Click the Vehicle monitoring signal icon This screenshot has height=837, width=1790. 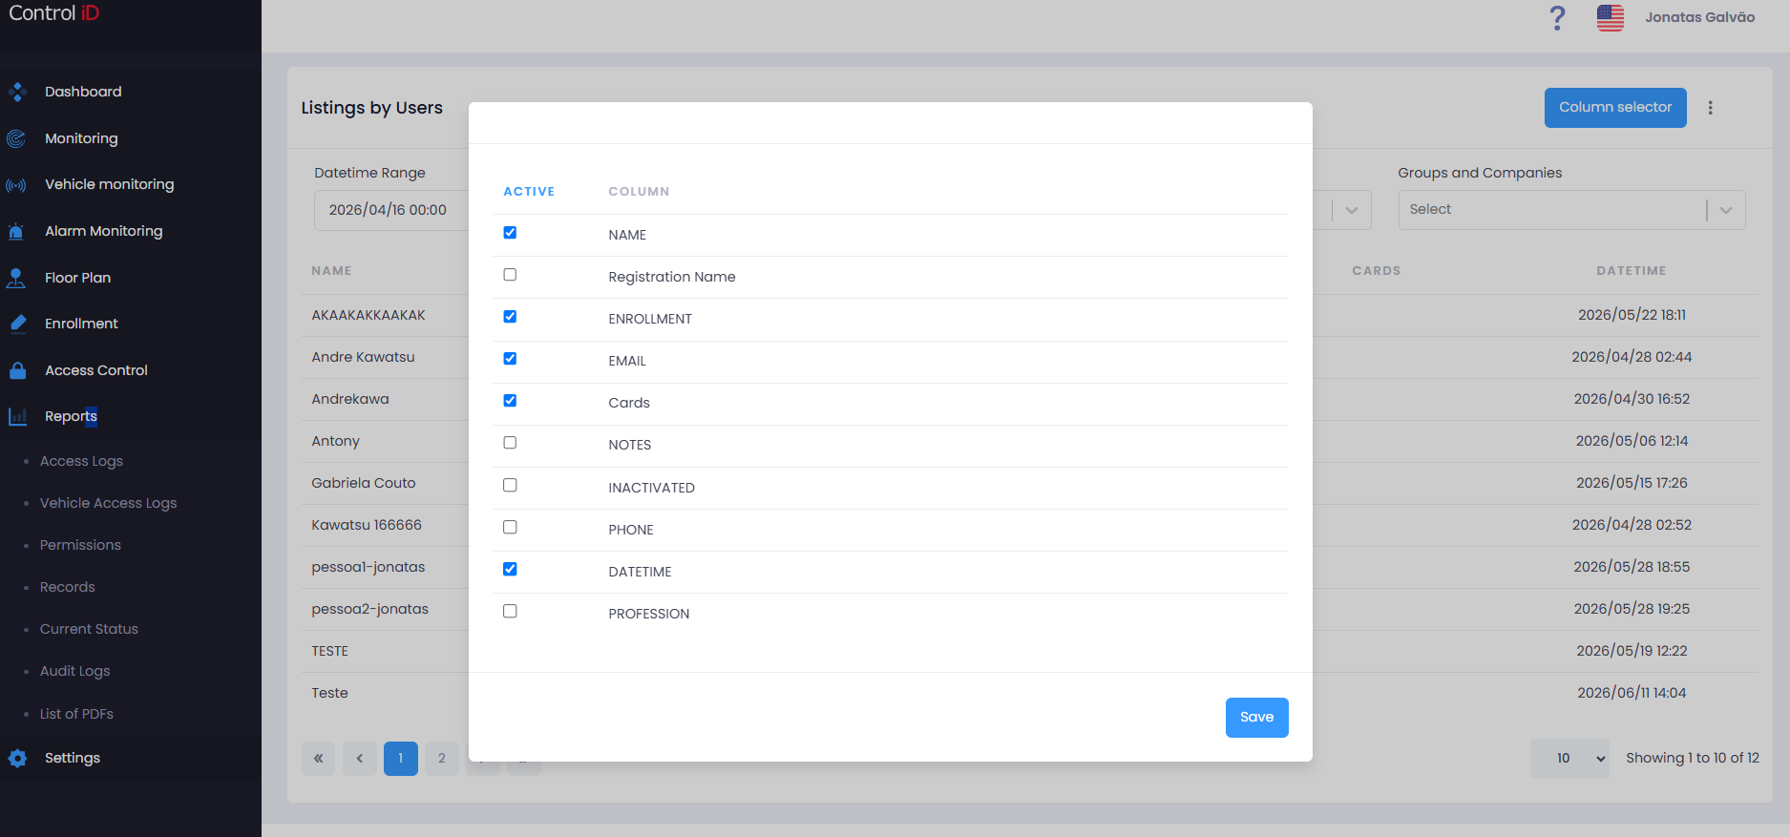pyautogui.click(x=16, y=185)
